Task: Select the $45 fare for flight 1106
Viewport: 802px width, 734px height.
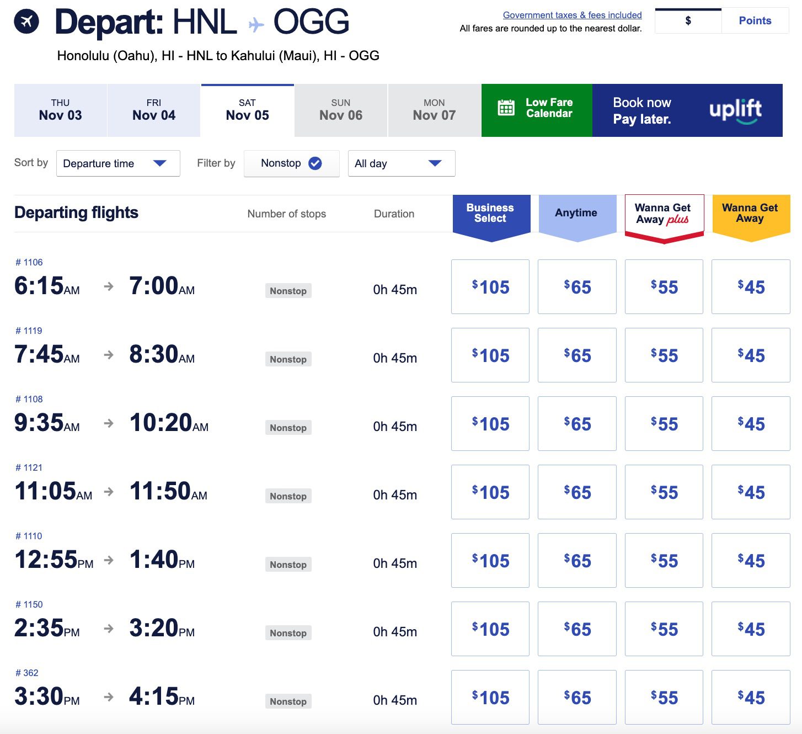Action: click(x=750, y=286)
